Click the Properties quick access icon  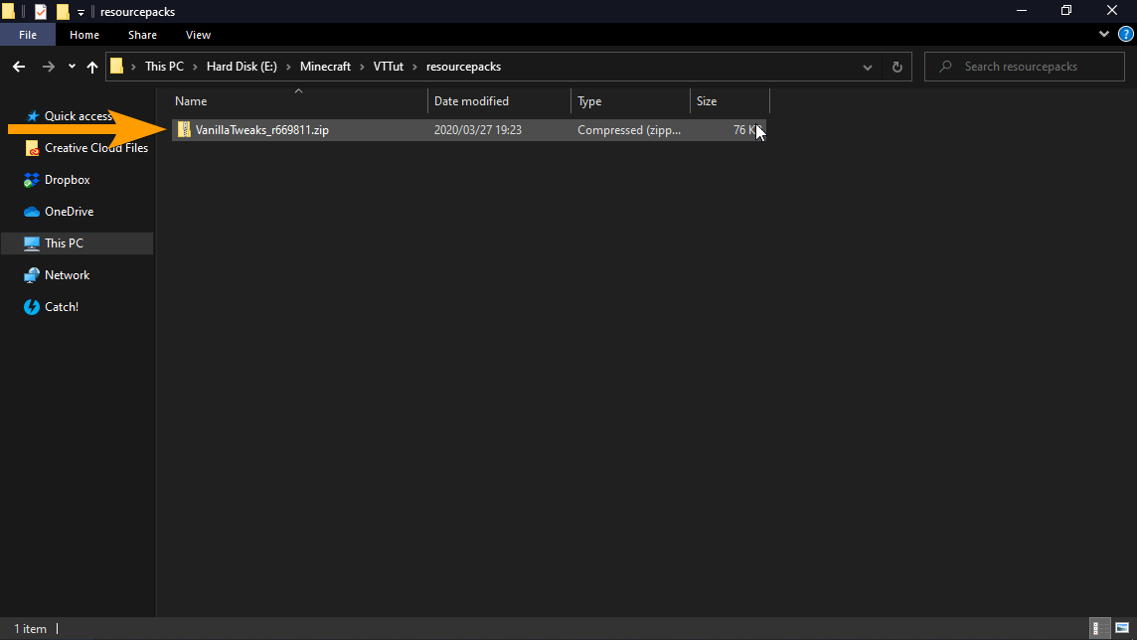pos(41,12)
